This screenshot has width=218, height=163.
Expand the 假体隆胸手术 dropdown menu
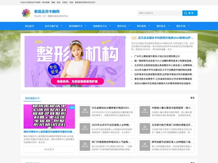(86, 26)
